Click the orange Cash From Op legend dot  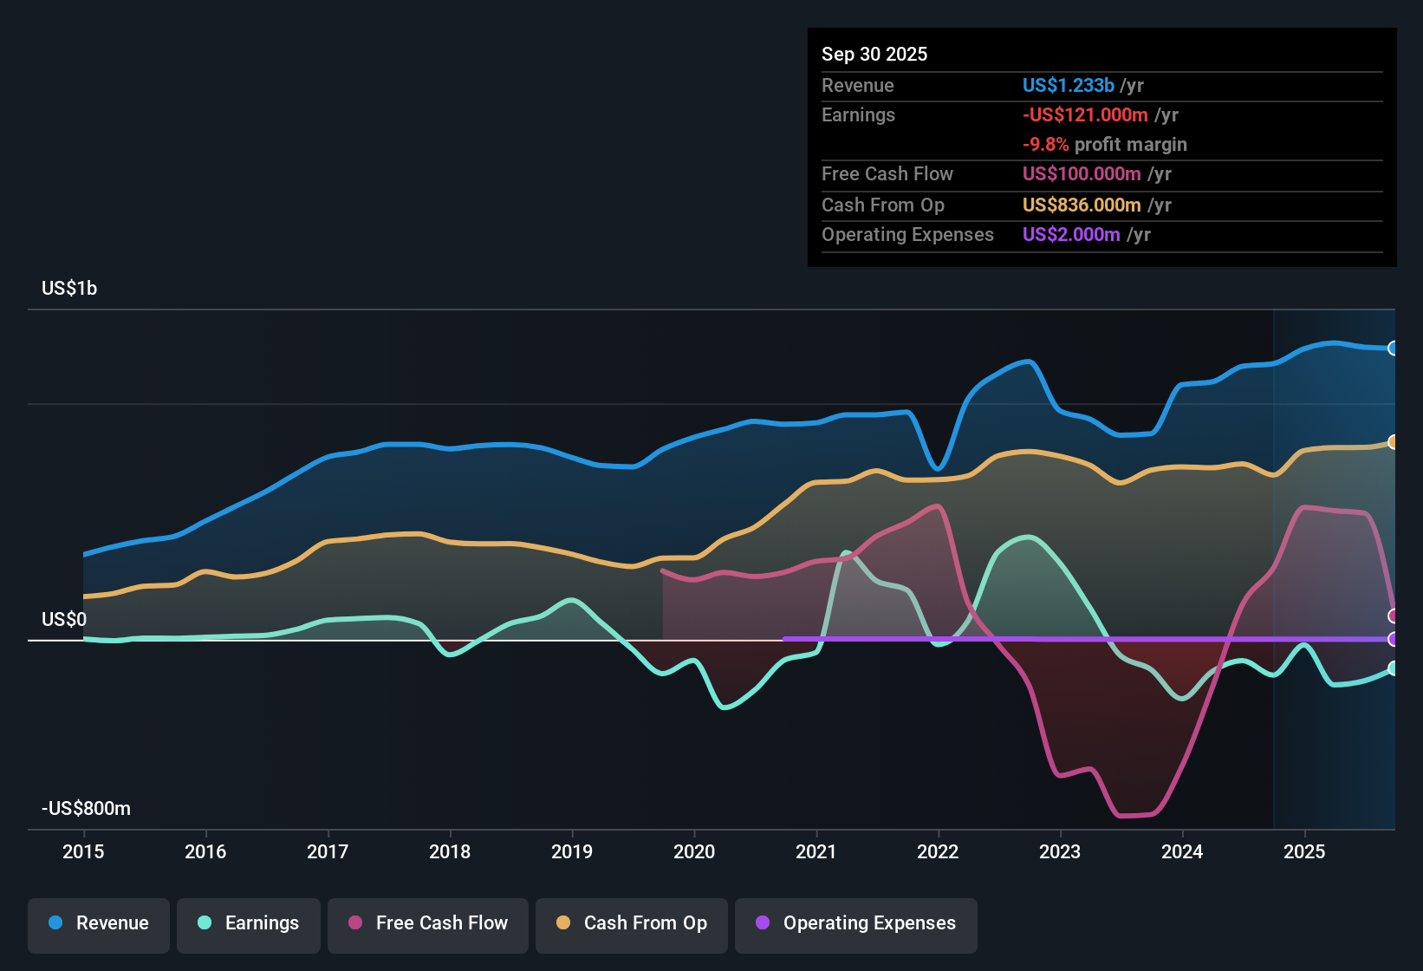(x=564, y=923)
